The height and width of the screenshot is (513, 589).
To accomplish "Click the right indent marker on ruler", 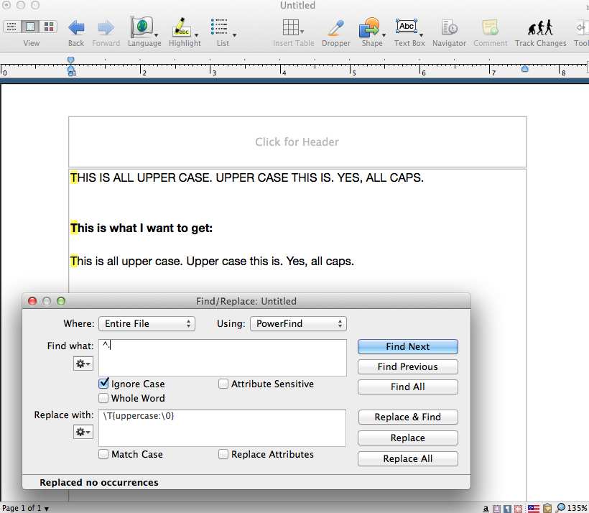I will point(524,69).
